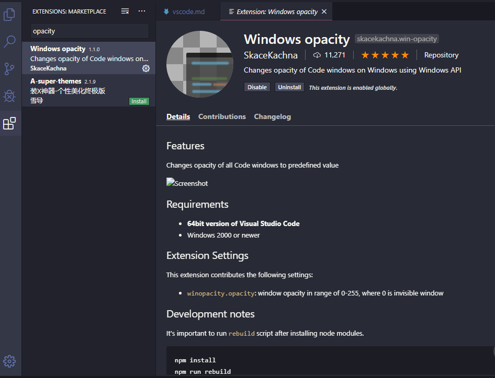The width and height of the screenshot is (495, 378).
Task: Click the winopacity.opacity setting name
Action: (x=221, y=293)
